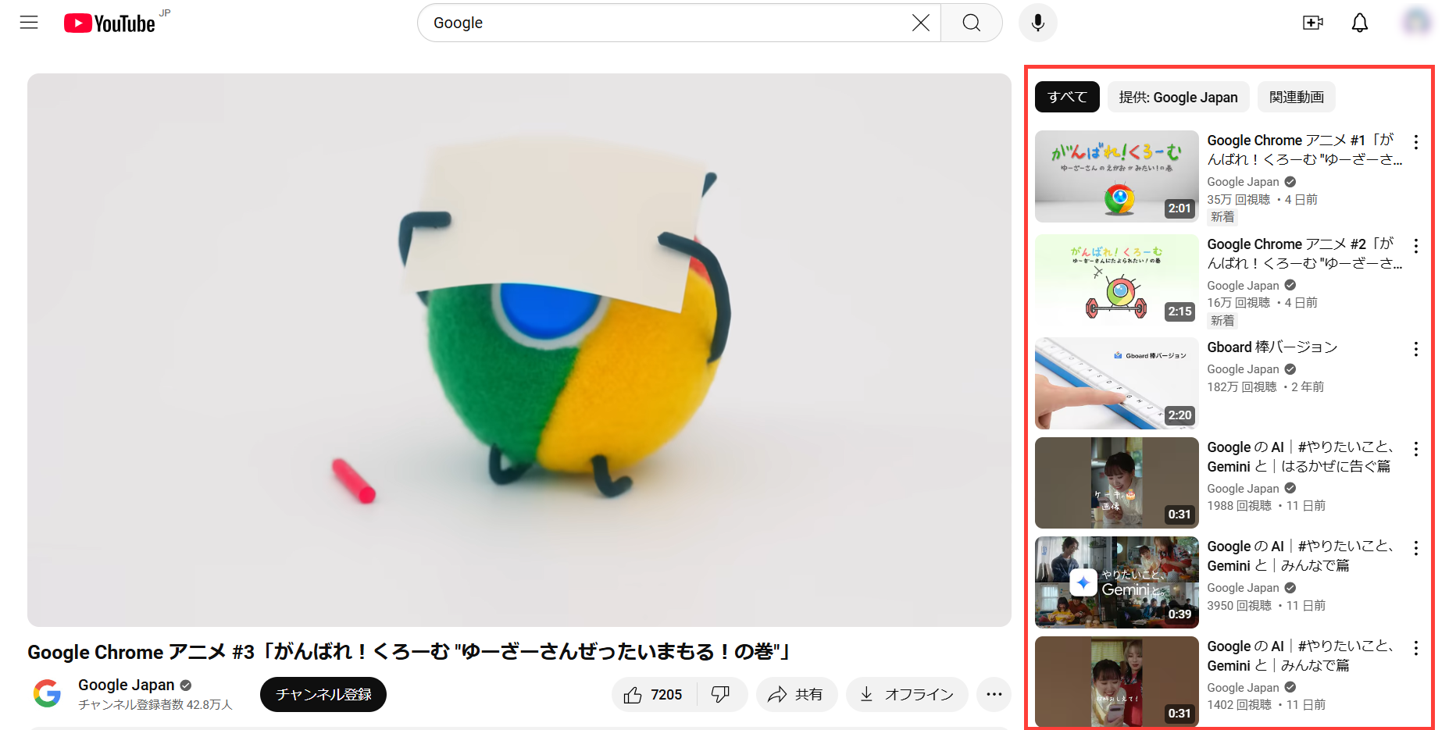
Task: Click 182万 回視聴 view count text
Action: [1242, 387]
